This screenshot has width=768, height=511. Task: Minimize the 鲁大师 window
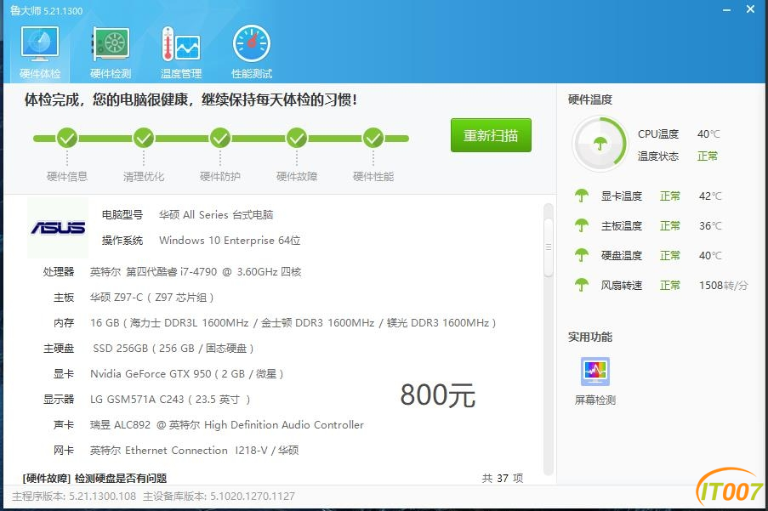[x=727, y=10]
